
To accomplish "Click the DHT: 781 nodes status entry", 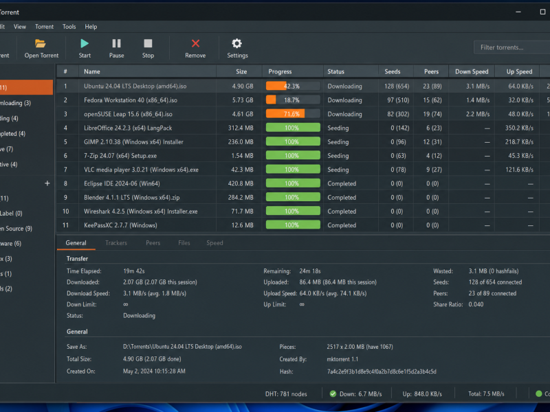I will 286,393.
